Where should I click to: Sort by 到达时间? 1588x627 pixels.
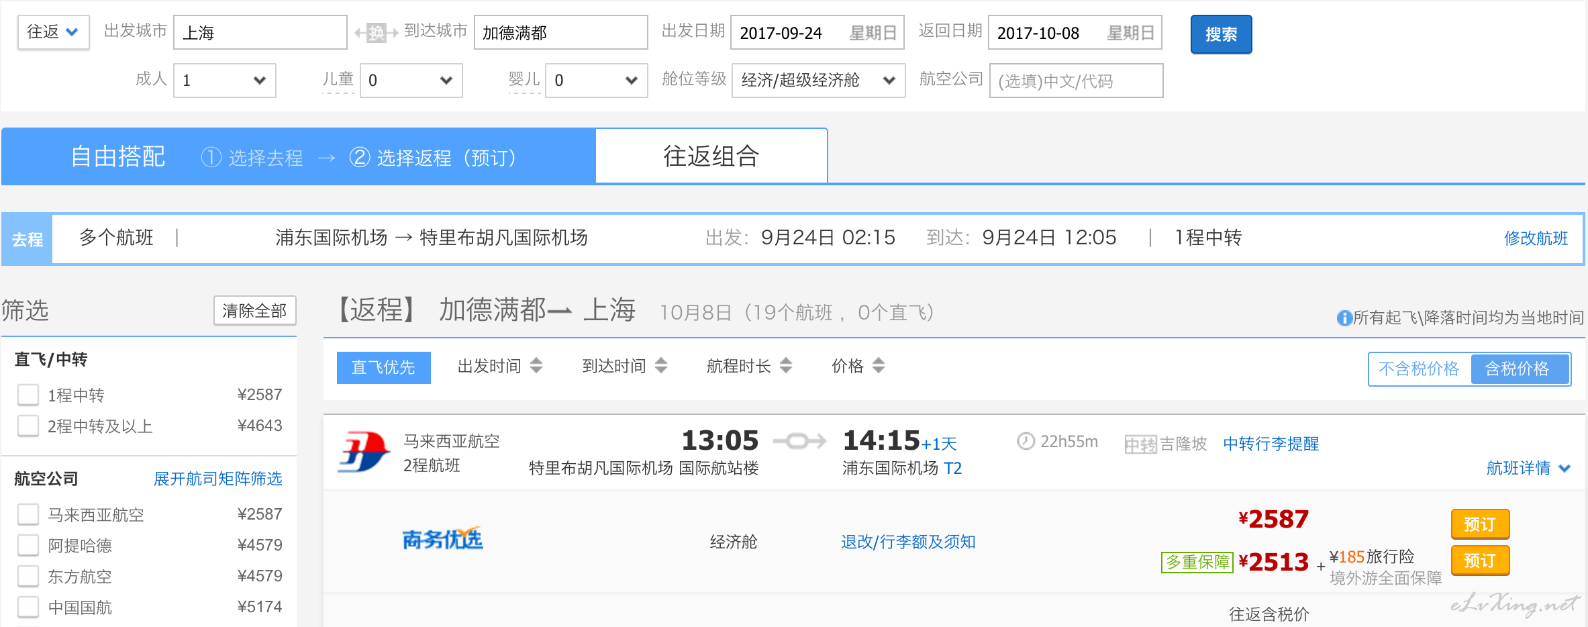[614, 366]
